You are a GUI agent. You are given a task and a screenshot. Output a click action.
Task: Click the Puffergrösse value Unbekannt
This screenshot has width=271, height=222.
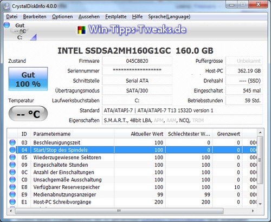click(x=244, y=61)
